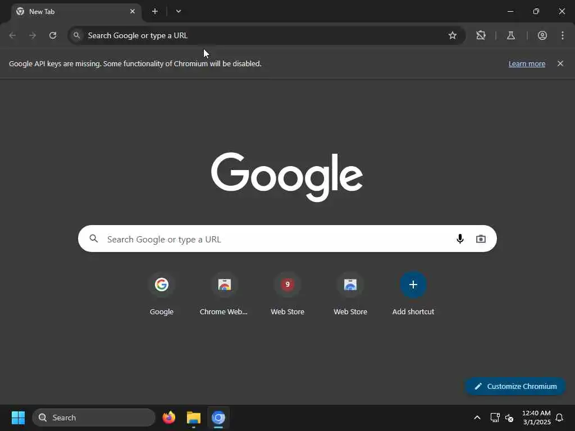Open File Explorer from the taskbar
Screen dimensions: 575x431
pyautogui.click(x=194, y=418)
